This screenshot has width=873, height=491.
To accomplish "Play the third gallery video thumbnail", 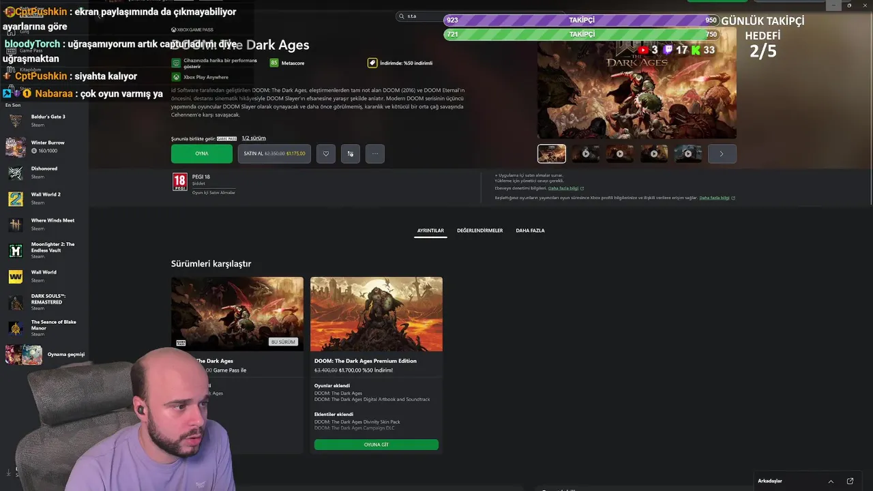I will coord(620,153).
